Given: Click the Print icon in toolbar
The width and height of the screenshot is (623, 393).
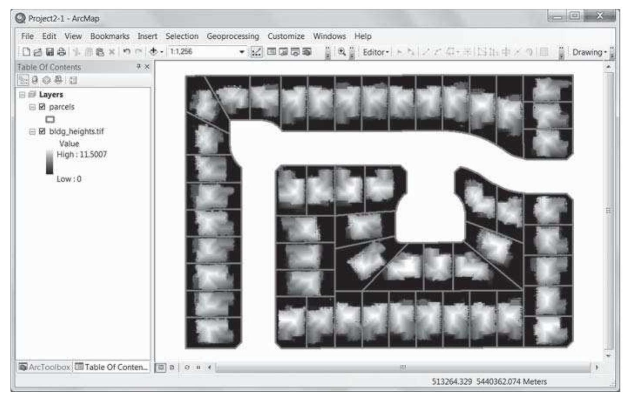Looking at the screenshot, I should [x=61, y=52].
